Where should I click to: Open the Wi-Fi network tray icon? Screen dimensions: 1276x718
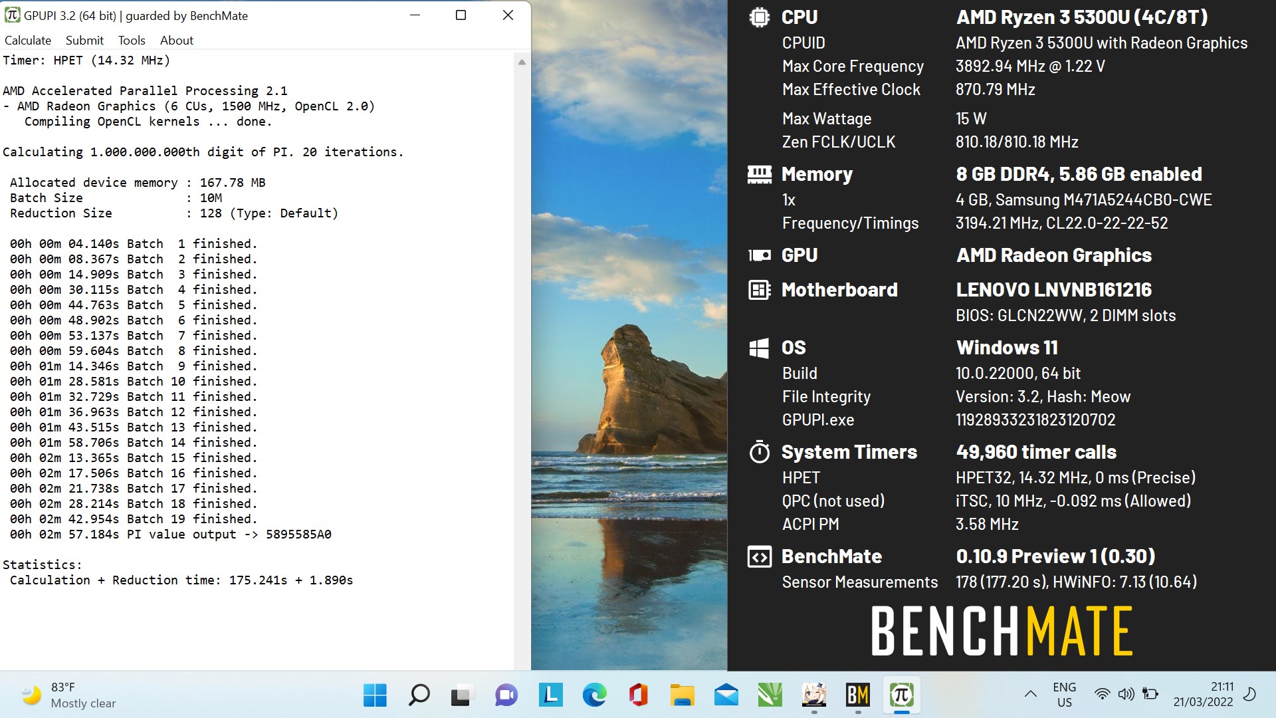(1102, 695)
